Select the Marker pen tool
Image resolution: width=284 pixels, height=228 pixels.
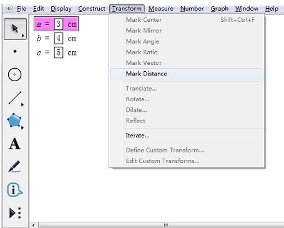[x=14, y=167]
